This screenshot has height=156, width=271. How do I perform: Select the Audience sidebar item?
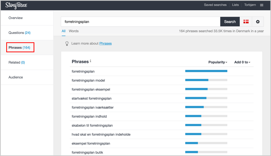(16, 77)
